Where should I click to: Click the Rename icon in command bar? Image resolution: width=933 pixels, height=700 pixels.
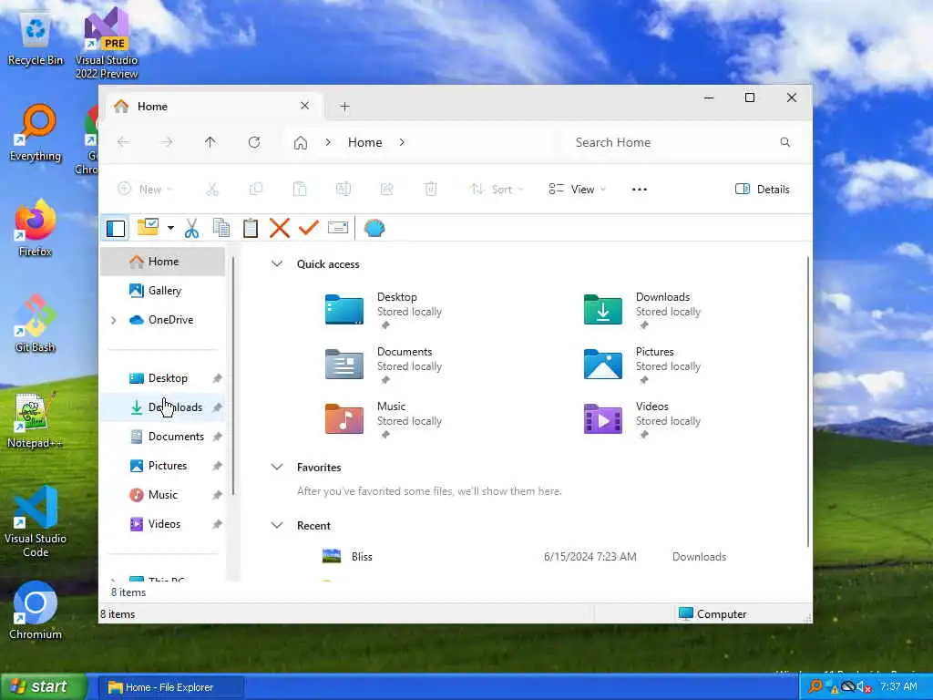coord(343,190)
